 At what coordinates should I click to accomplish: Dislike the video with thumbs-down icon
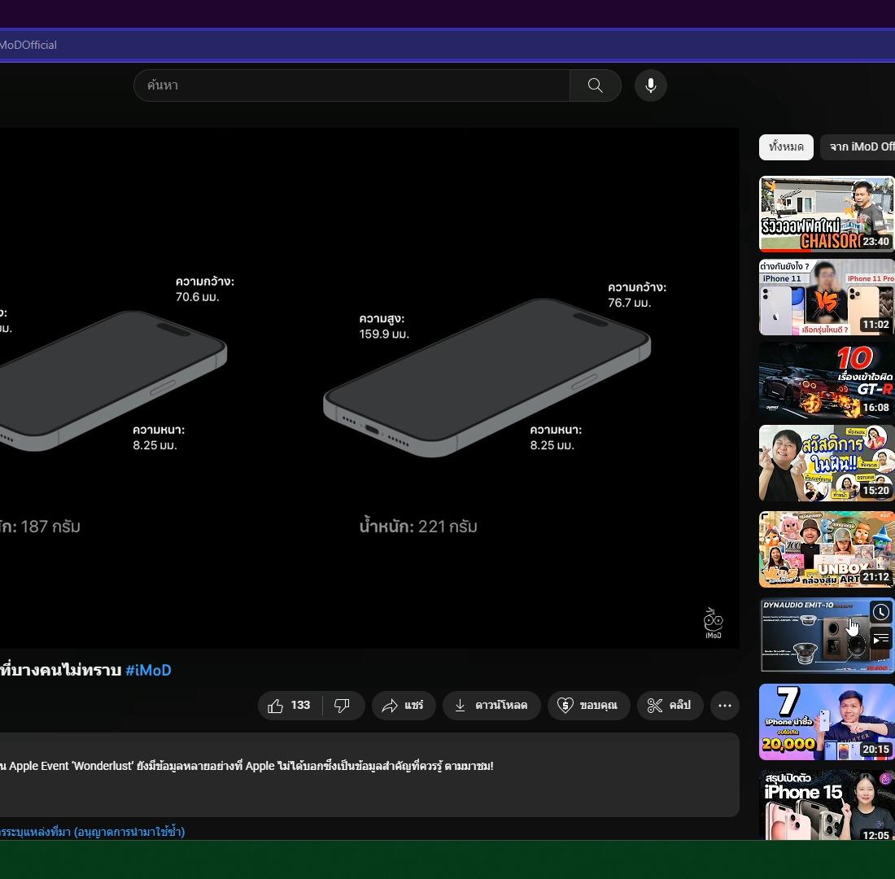[343, 706]
